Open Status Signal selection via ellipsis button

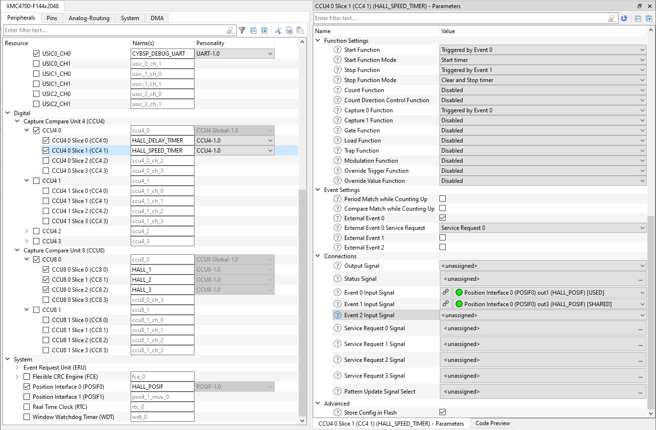click(641, 279)
